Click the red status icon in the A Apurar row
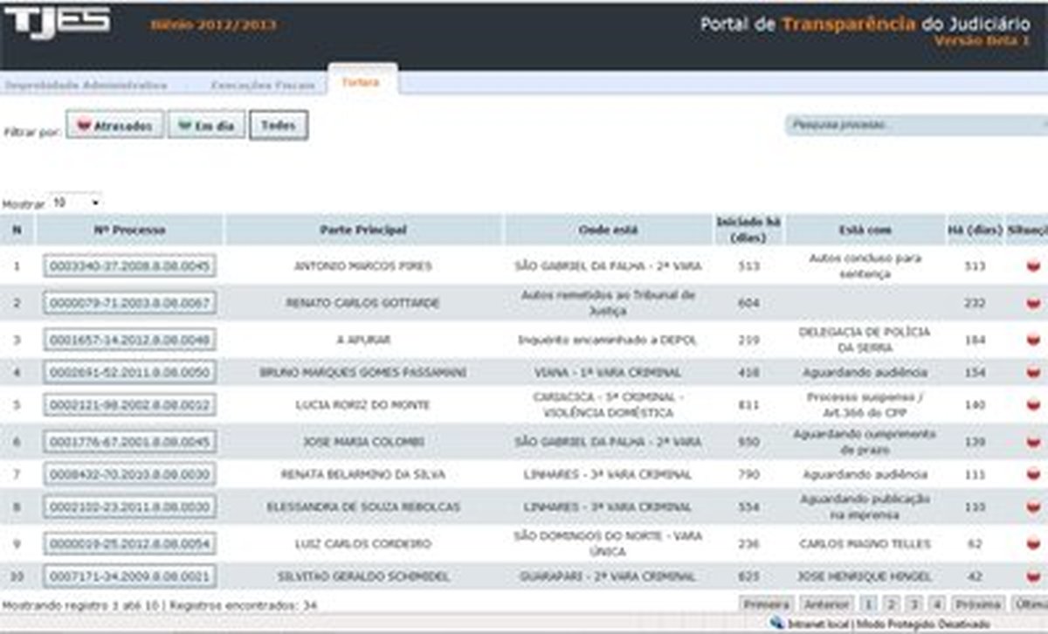Image resolution: width=1048 pixels, height=634 pixels. [x=1033, y=340]
